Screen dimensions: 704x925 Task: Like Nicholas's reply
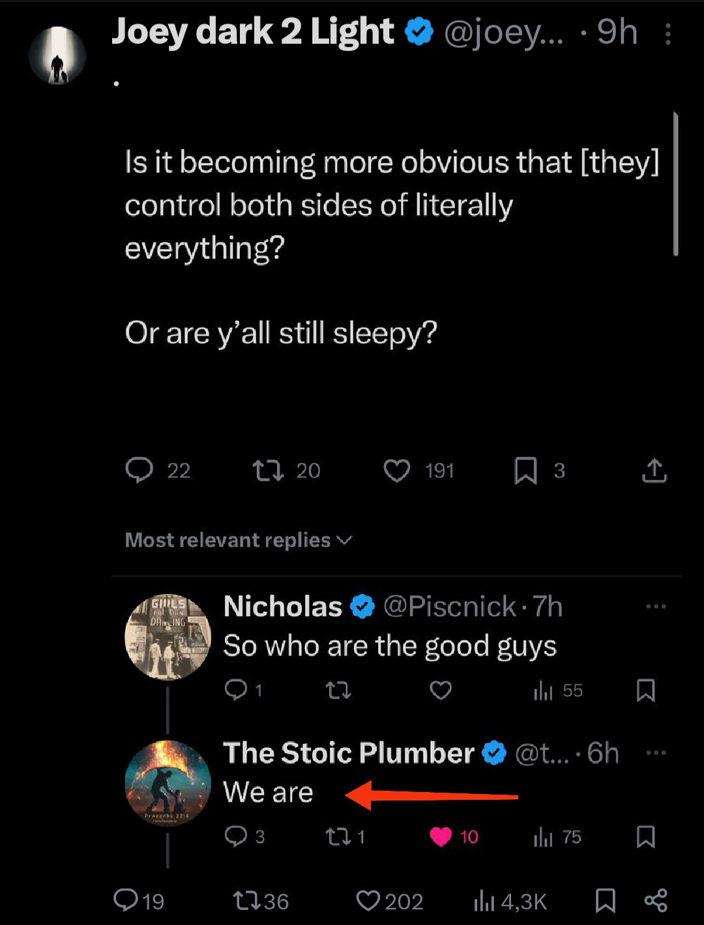point(441,690)
